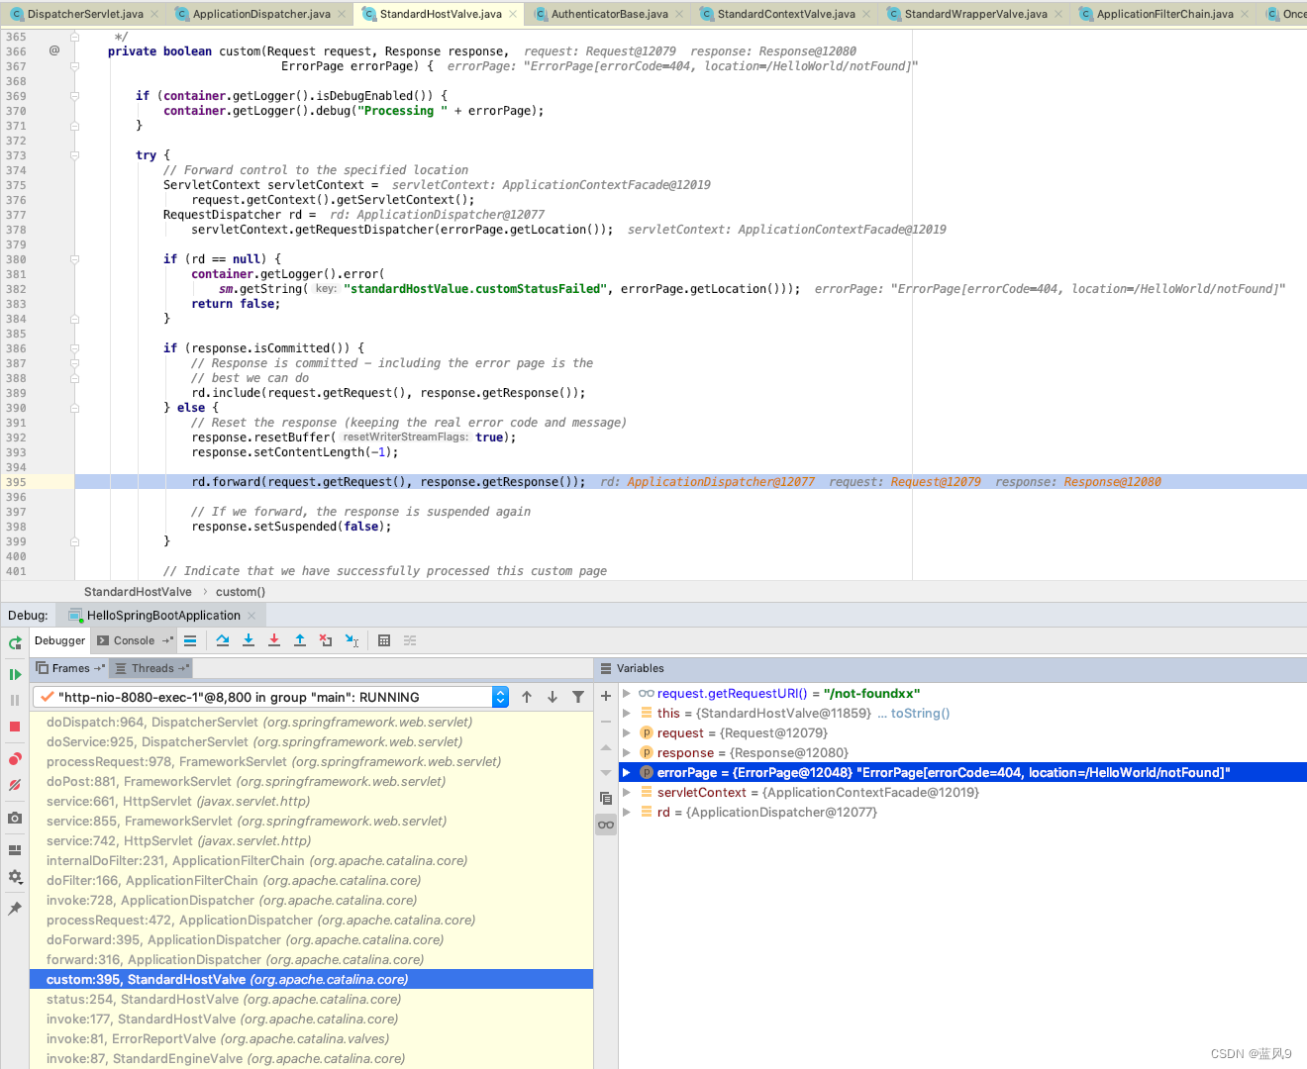Switch to the ApplicationDispatcher.java tab
The height and width of the screenshot is (1069, 1307).
(x=261, y=14)
